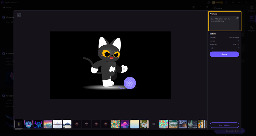This screenshot has width=256, height=136.
Task: Select the purple synthwave sunset thumbnail
Action: click(125, 124)
